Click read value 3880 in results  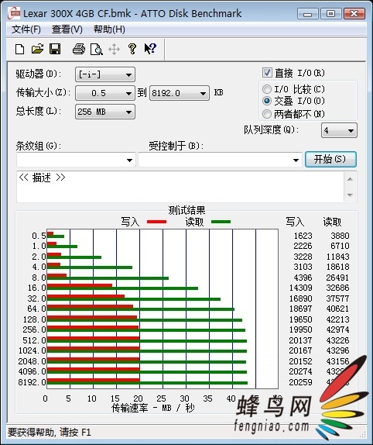(x=340, y=236)
